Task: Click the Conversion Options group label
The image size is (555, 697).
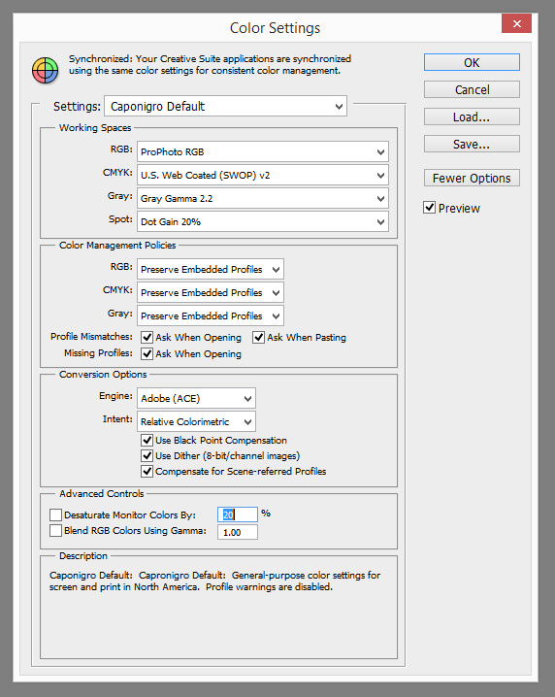Action: [x=103, y=375]
